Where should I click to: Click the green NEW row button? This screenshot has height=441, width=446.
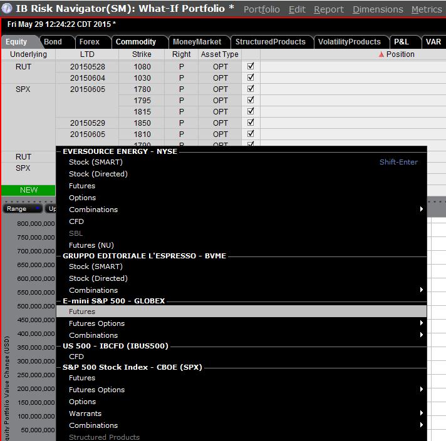point(28,190)
